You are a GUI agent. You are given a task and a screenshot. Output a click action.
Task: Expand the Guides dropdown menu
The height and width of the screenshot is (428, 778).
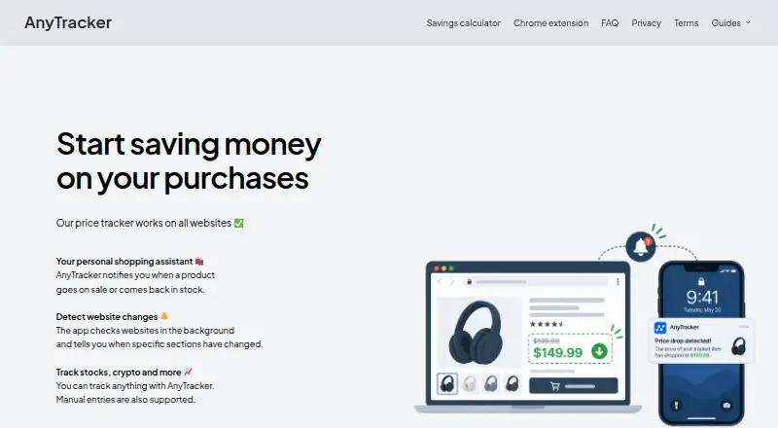point(731,23)
